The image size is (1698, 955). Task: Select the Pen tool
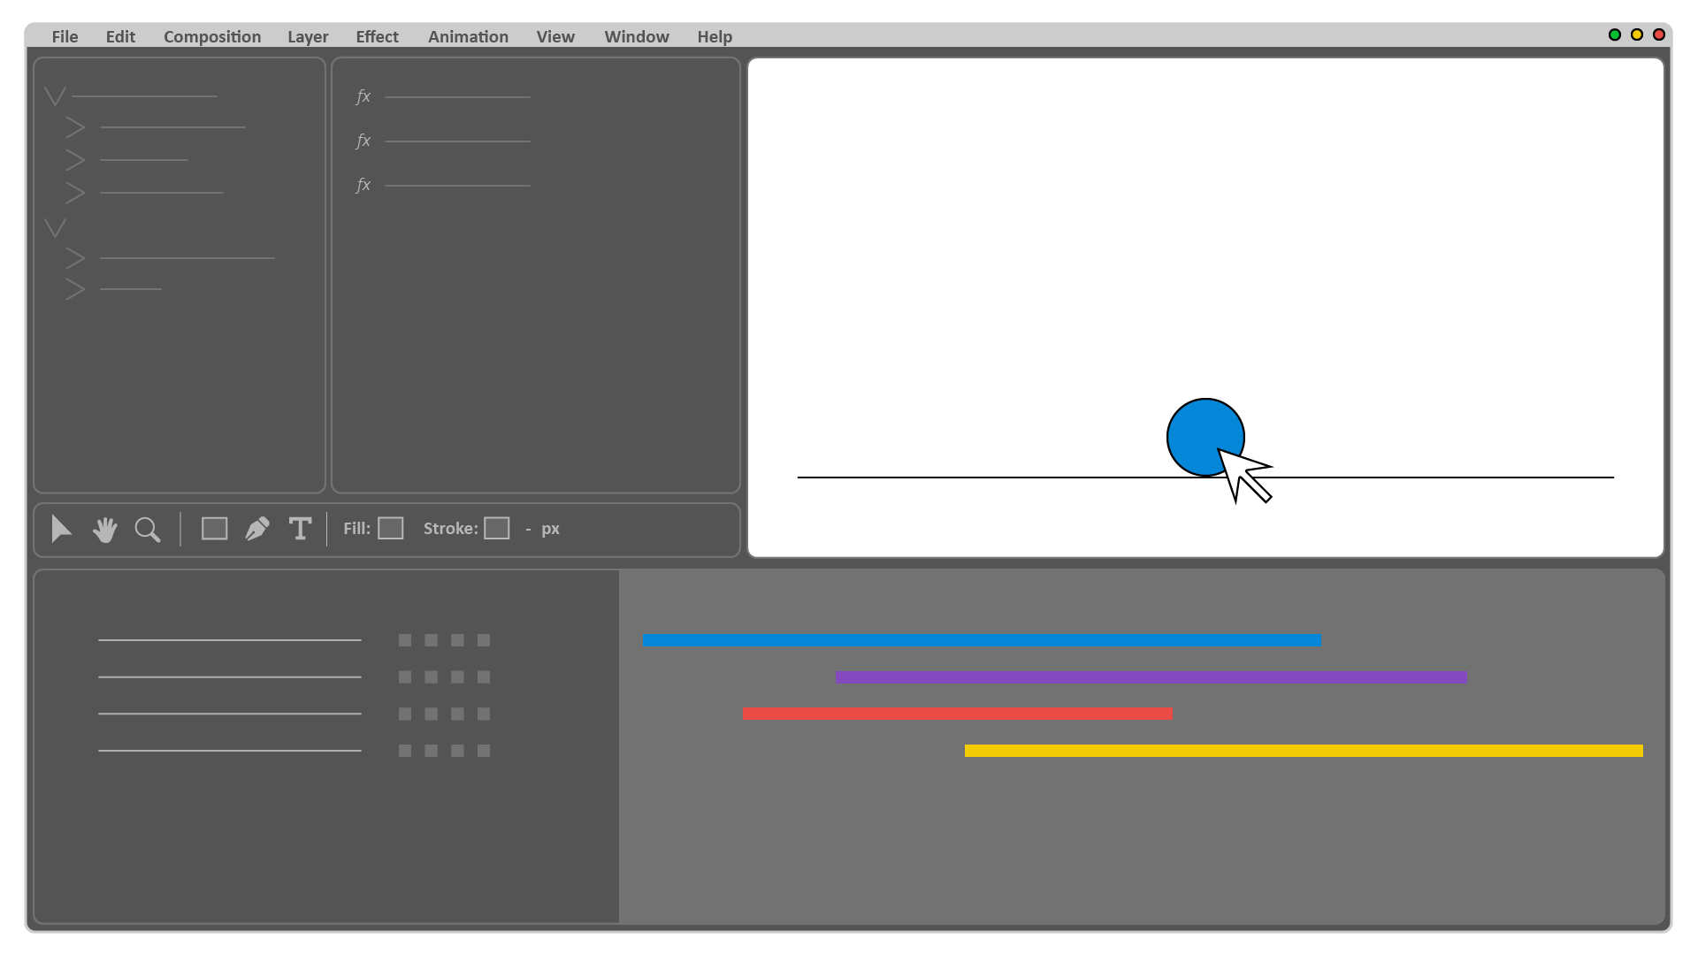[256, 529]
